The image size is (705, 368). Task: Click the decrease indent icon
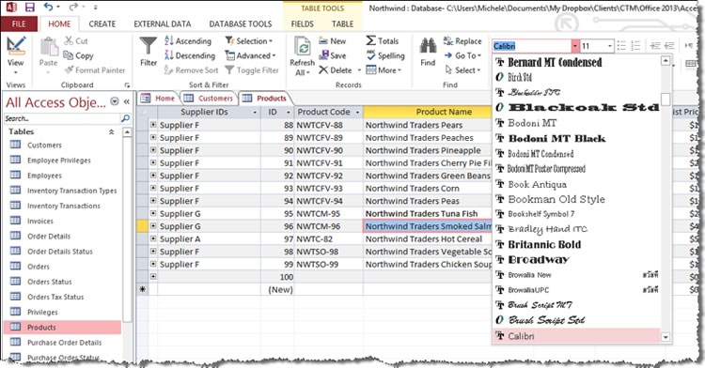[x=655, y=46]
